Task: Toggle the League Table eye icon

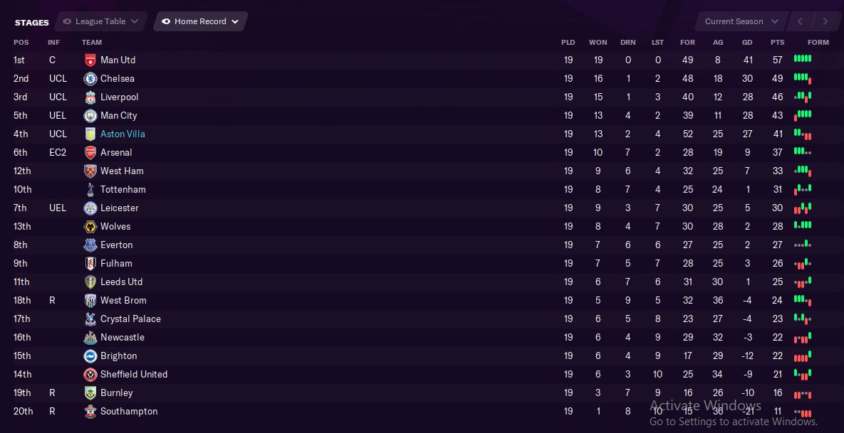Action: pyautogui.click(x=67, y=22)
